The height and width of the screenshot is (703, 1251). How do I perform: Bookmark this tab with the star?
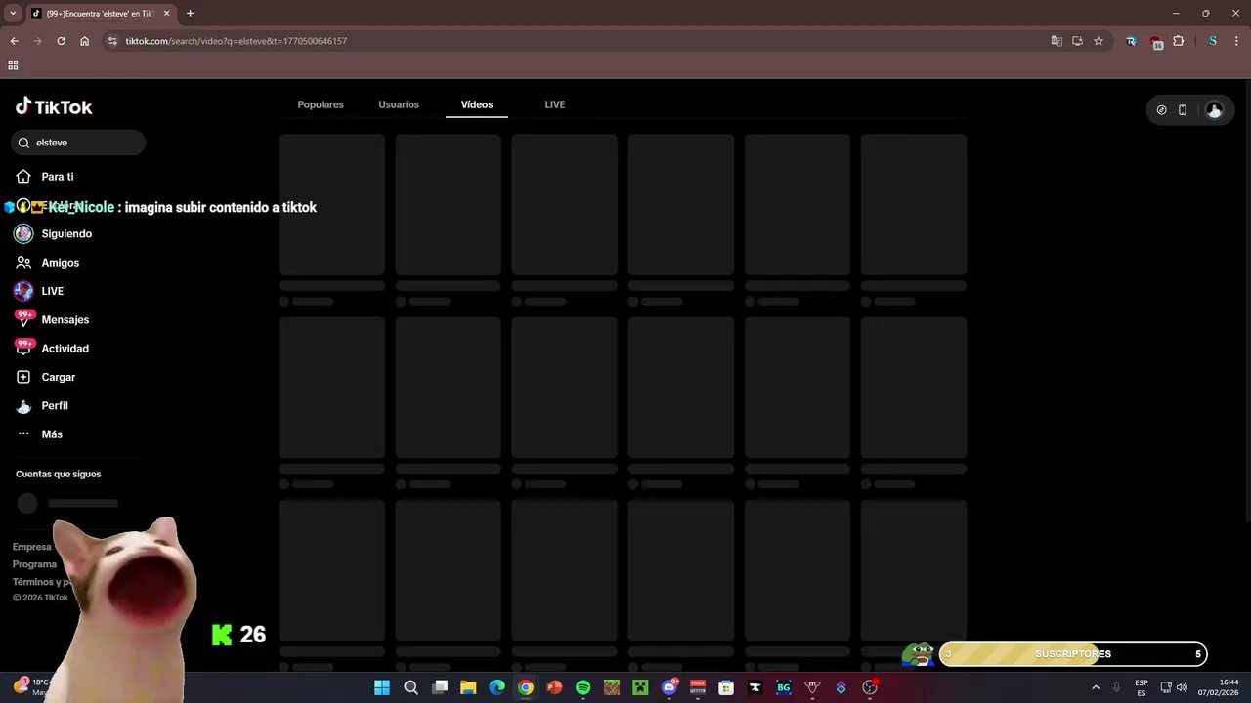1099,41
